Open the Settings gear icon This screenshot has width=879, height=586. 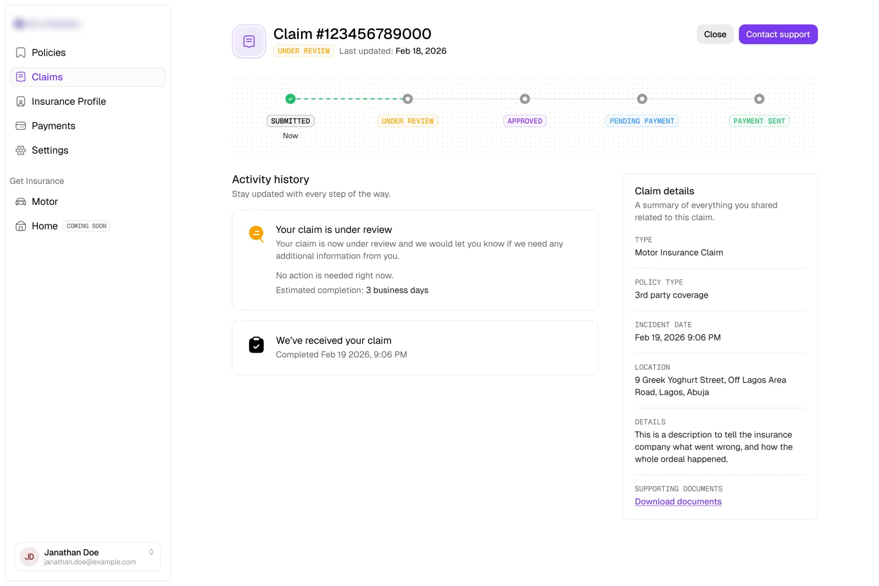(x=21, y=150)
